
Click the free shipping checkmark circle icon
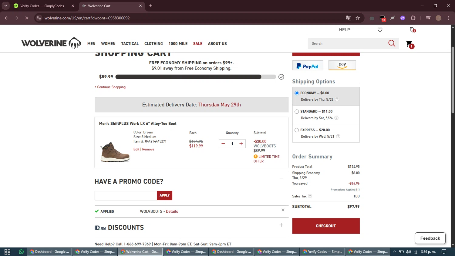click(281, 77)
